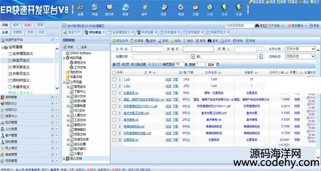
Task: Collapse the 业务建模 tree node
Action: click(3, 47)
